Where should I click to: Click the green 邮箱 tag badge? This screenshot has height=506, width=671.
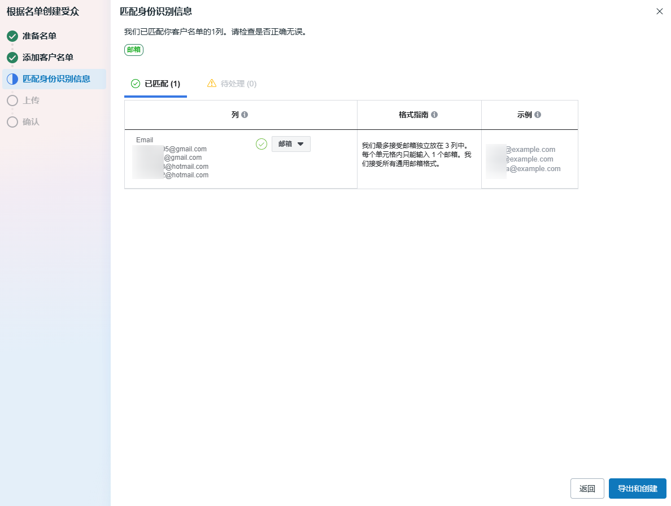click(x=134, y=50)
